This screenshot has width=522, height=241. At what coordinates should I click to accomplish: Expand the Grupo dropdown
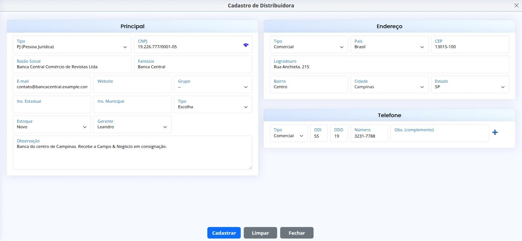coord(213,85)
